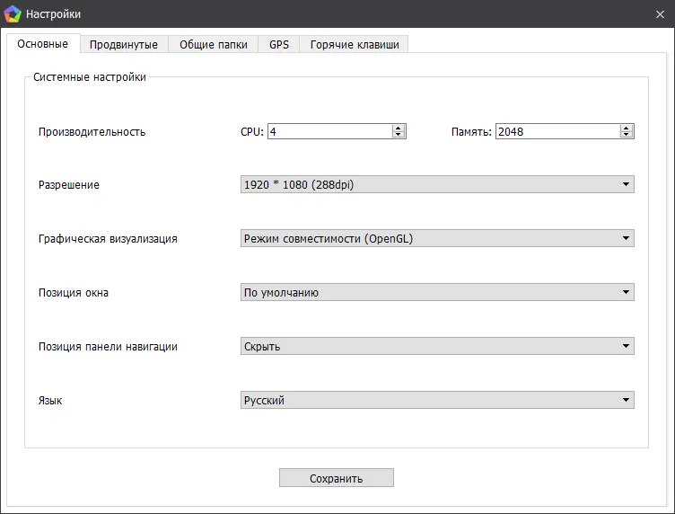Open the Позиция окна dropdown
675x514 pixels.
(437, 292)
